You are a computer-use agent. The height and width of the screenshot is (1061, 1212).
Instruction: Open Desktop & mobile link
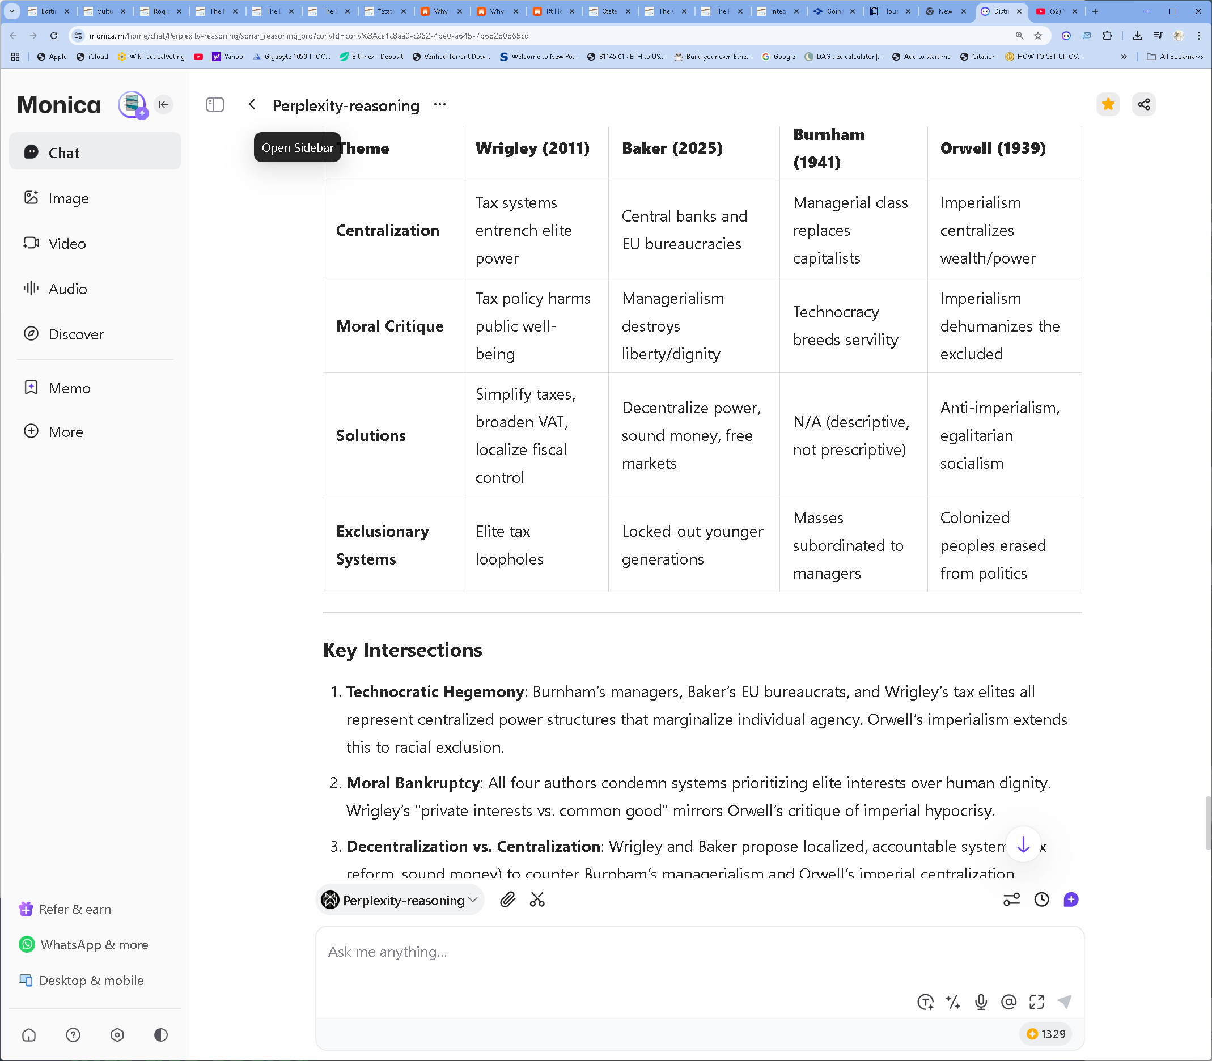click(82, 981)
